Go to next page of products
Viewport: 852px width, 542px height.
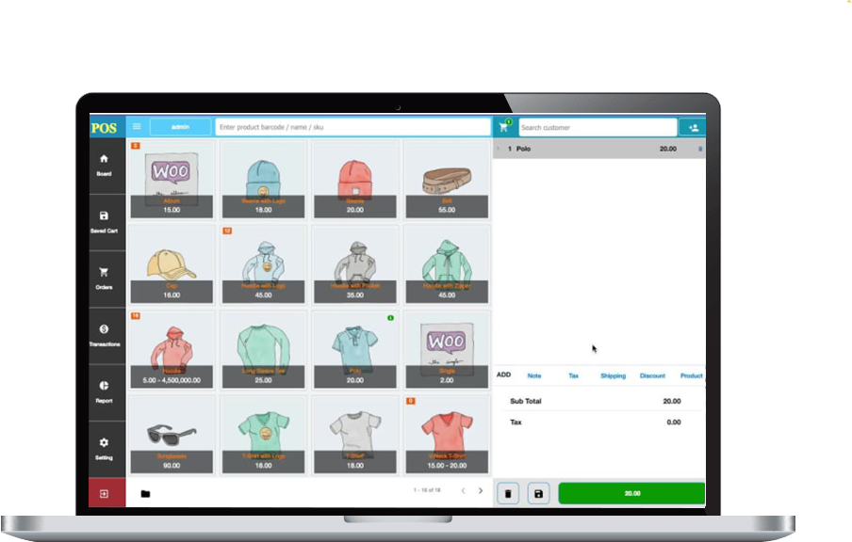tap(481, 490)
